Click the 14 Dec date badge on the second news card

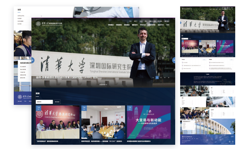[x=84, y=108]
